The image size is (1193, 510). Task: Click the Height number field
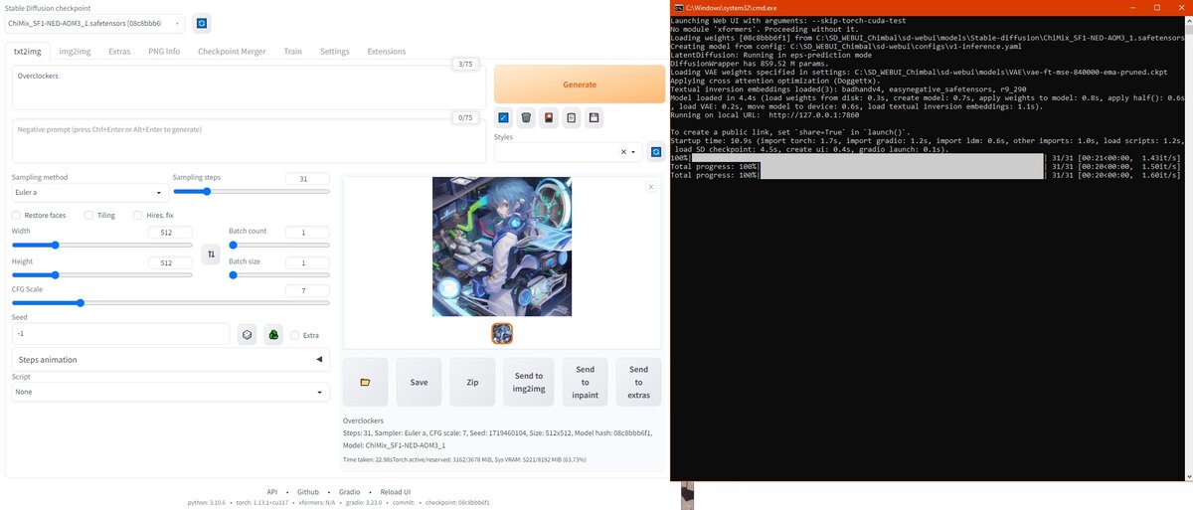pyautogui.click(x=170, y=263)
